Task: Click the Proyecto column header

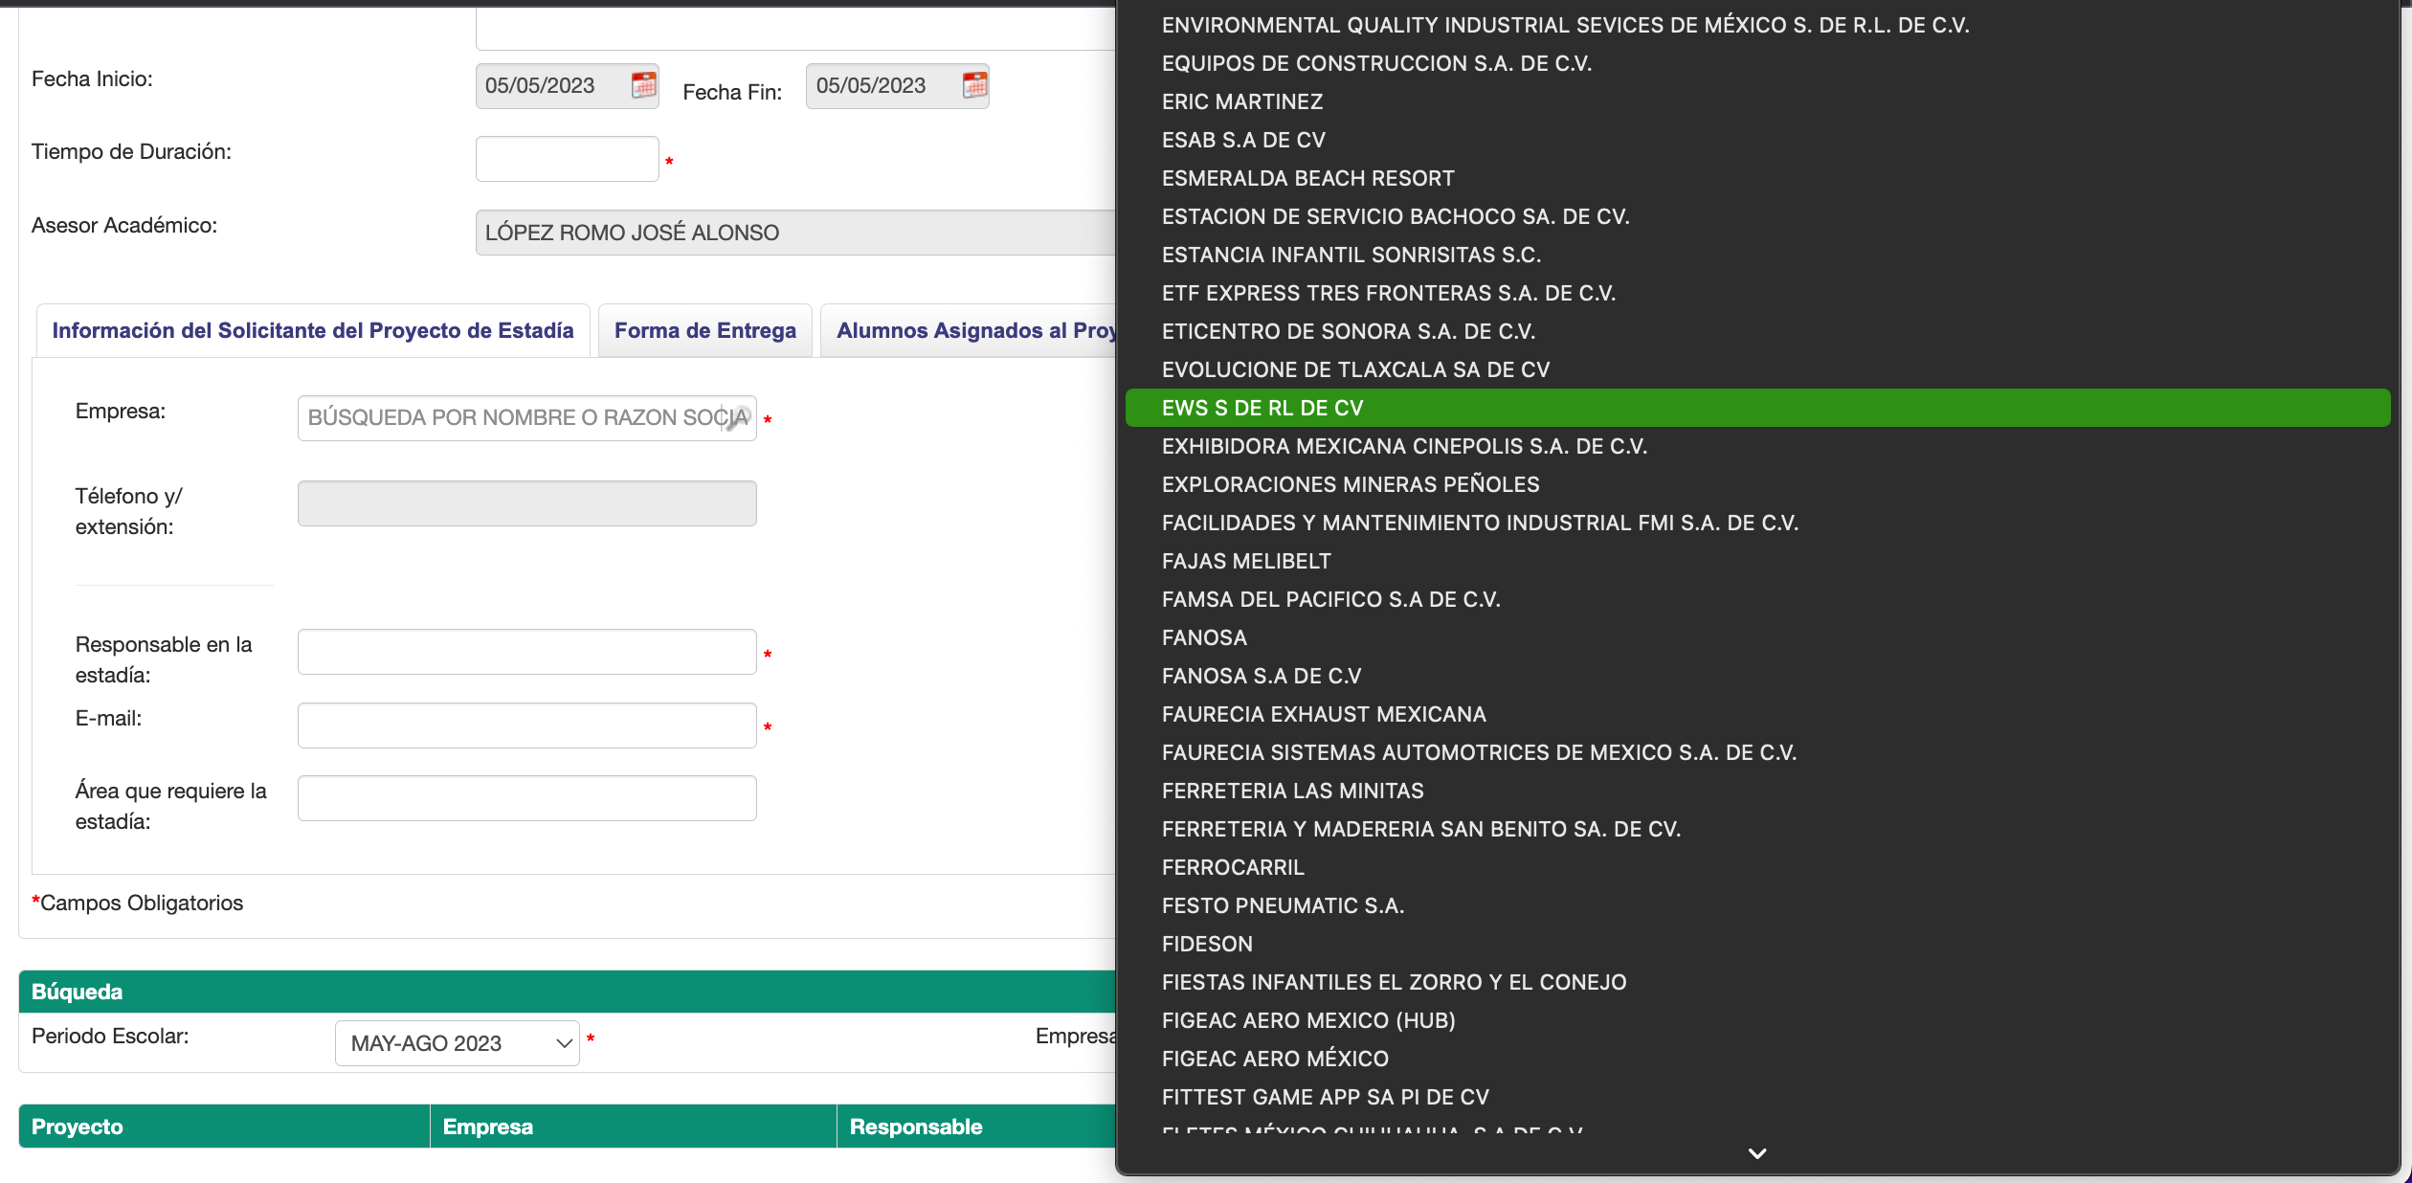Action: click(x=77, y=1127)
